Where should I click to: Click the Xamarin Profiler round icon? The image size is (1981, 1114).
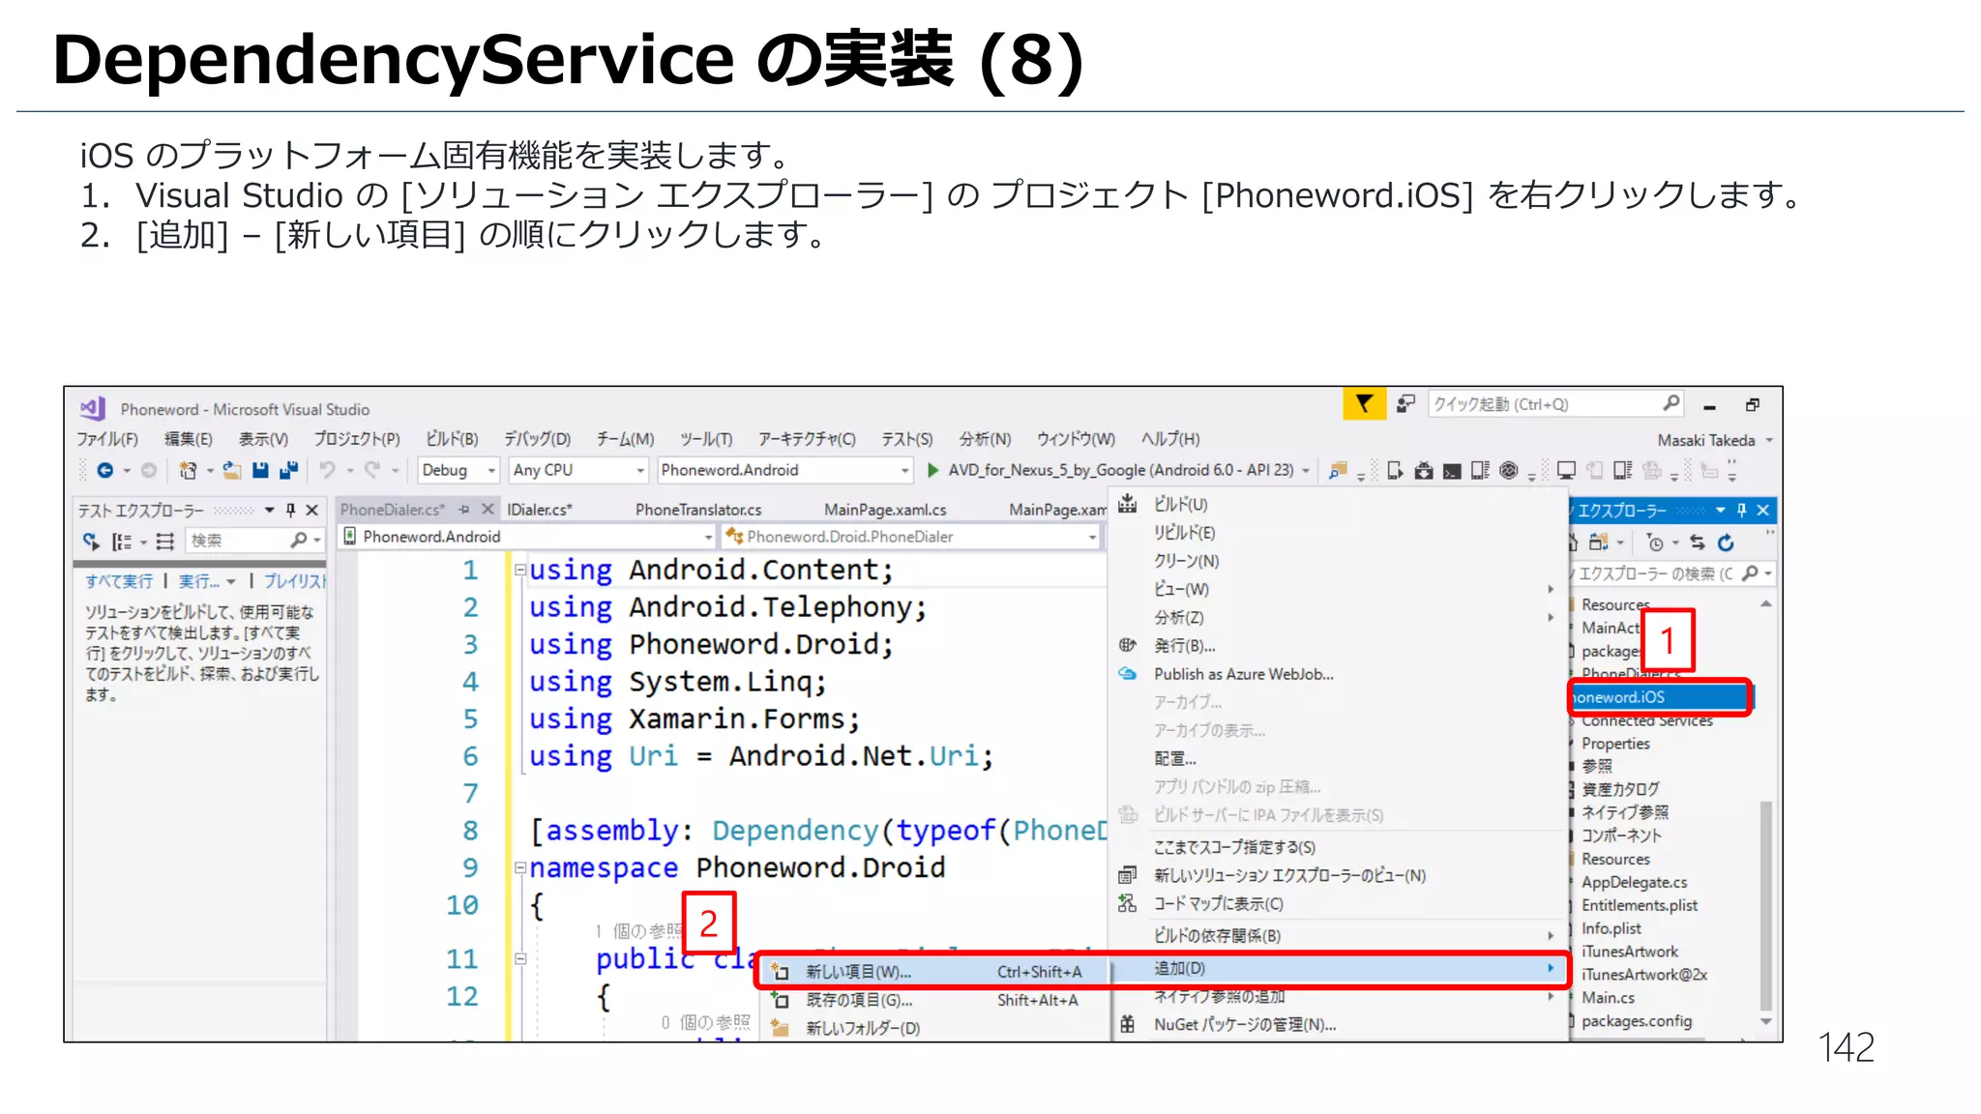point(1509,470)
